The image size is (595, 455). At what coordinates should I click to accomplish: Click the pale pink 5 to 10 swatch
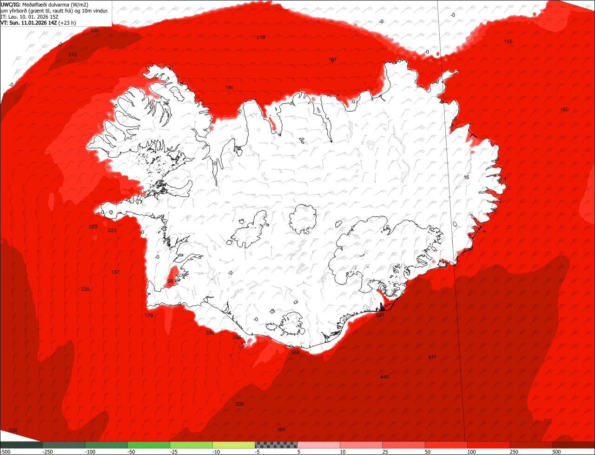click(x=319, y=445)
